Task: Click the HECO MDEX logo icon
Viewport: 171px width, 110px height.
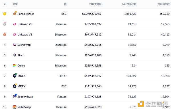Action: [15, 76]
